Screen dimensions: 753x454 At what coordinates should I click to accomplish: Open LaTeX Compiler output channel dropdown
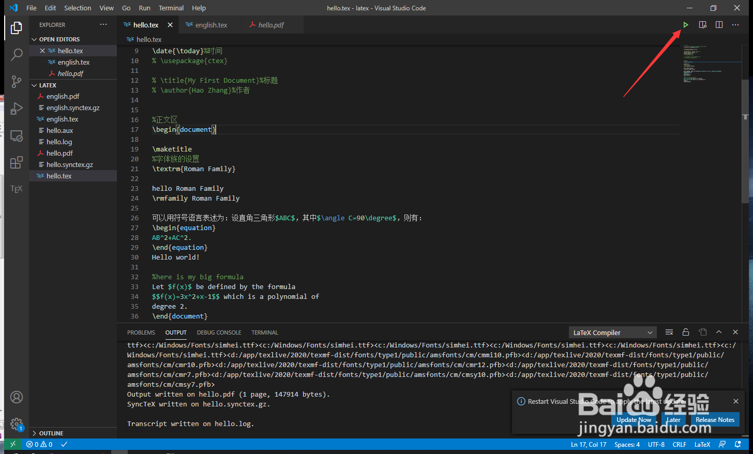click(613, 332)
